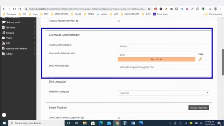
Task: Open the Otros favoritos bookmarks folder
Action: [214, 14]
